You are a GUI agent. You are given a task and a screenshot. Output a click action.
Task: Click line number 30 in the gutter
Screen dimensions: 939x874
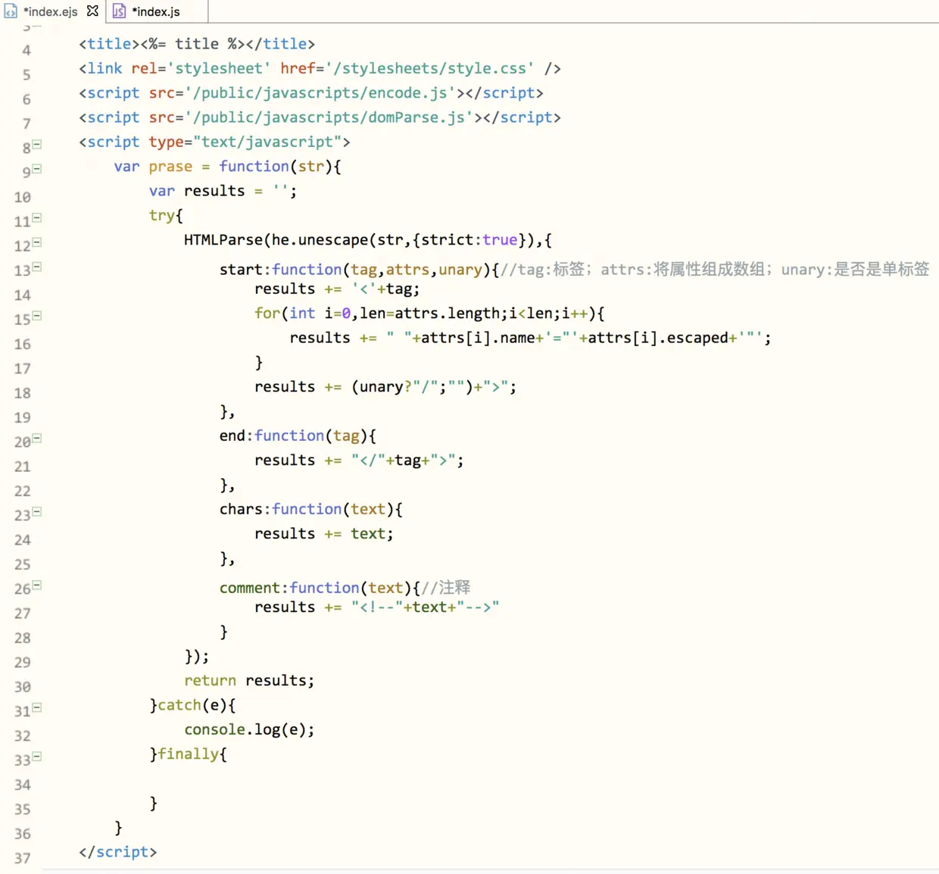[x=23, y=687]
